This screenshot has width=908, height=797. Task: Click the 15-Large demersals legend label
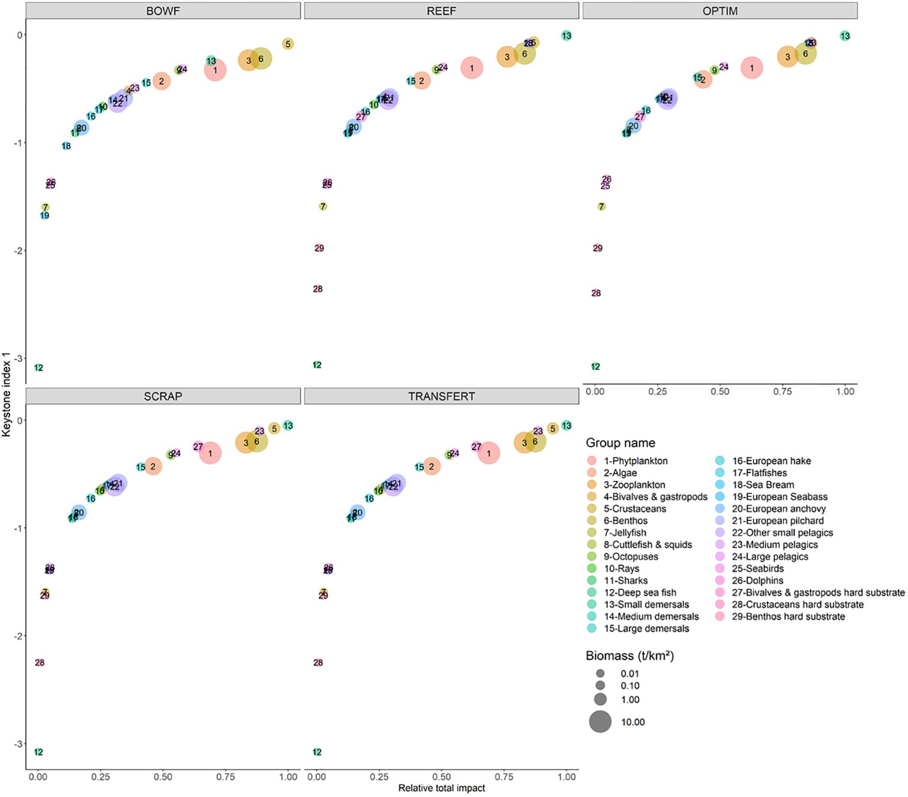647,628
